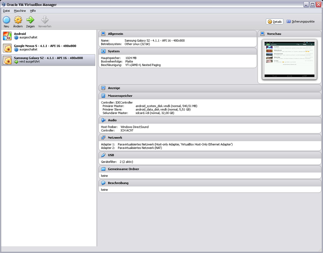Select the Android VM's XP icon
323x253 pixels.
(7, 36)
